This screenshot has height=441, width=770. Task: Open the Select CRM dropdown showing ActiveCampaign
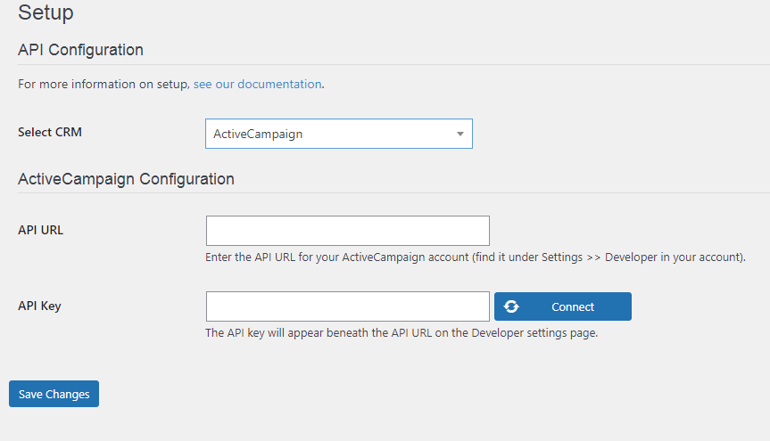click(339, 134)
